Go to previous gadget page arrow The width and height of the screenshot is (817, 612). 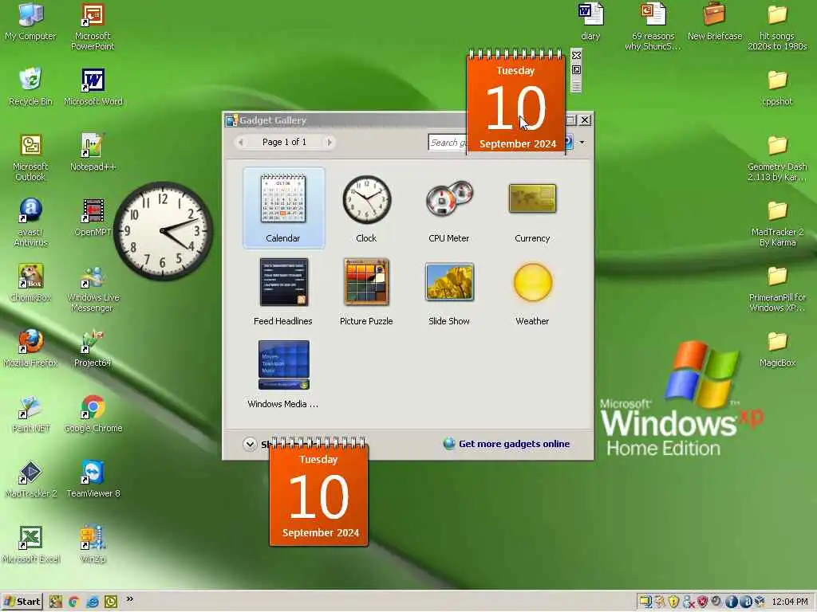click(x=241, y=142)
